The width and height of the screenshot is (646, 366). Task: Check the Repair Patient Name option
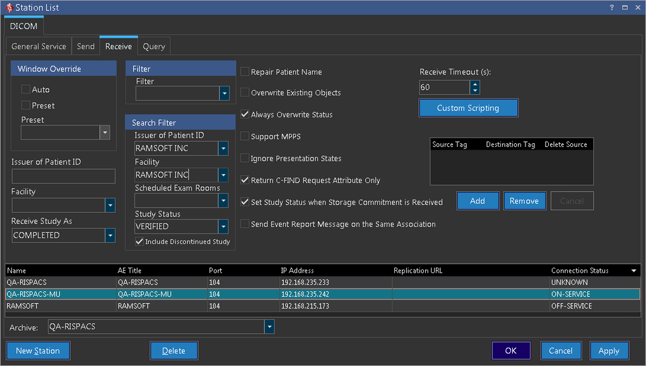click(245, 72)
